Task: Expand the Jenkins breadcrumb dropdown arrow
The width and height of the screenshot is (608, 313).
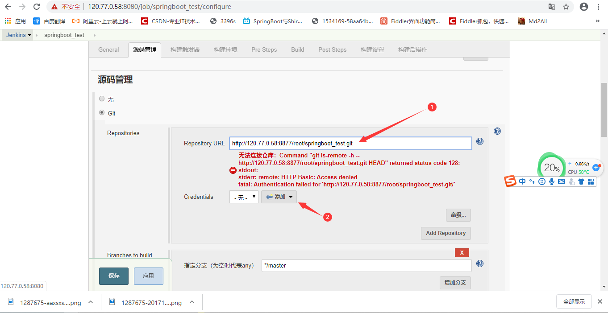Action: click(29, 35)
